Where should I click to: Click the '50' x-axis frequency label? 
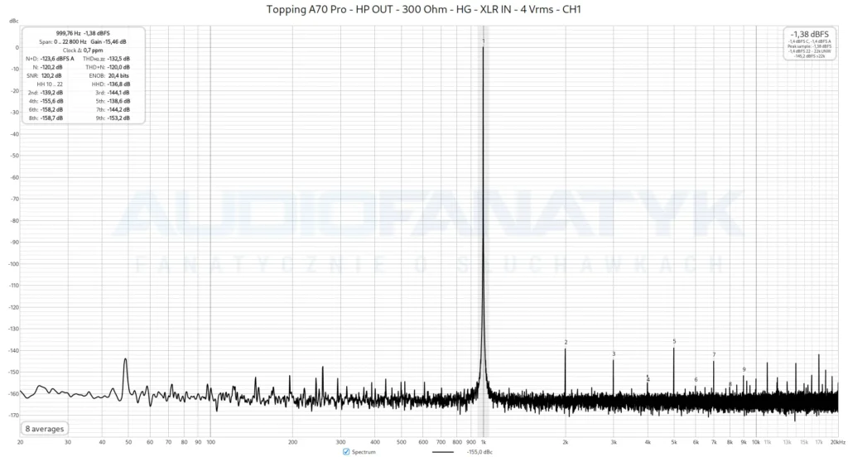pos(128,442)
